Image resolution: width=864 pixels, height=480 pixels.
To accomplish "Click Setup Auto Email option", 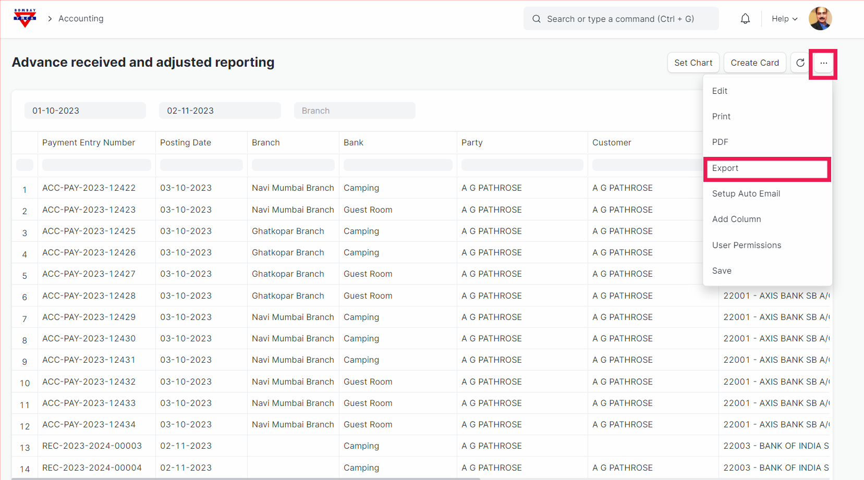I will point(746,194).
